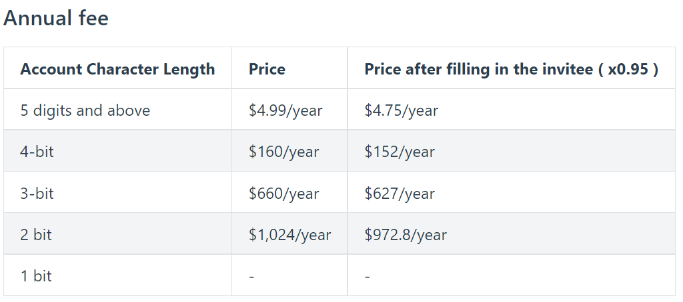Click the $660/year price cell

point(283,194)
